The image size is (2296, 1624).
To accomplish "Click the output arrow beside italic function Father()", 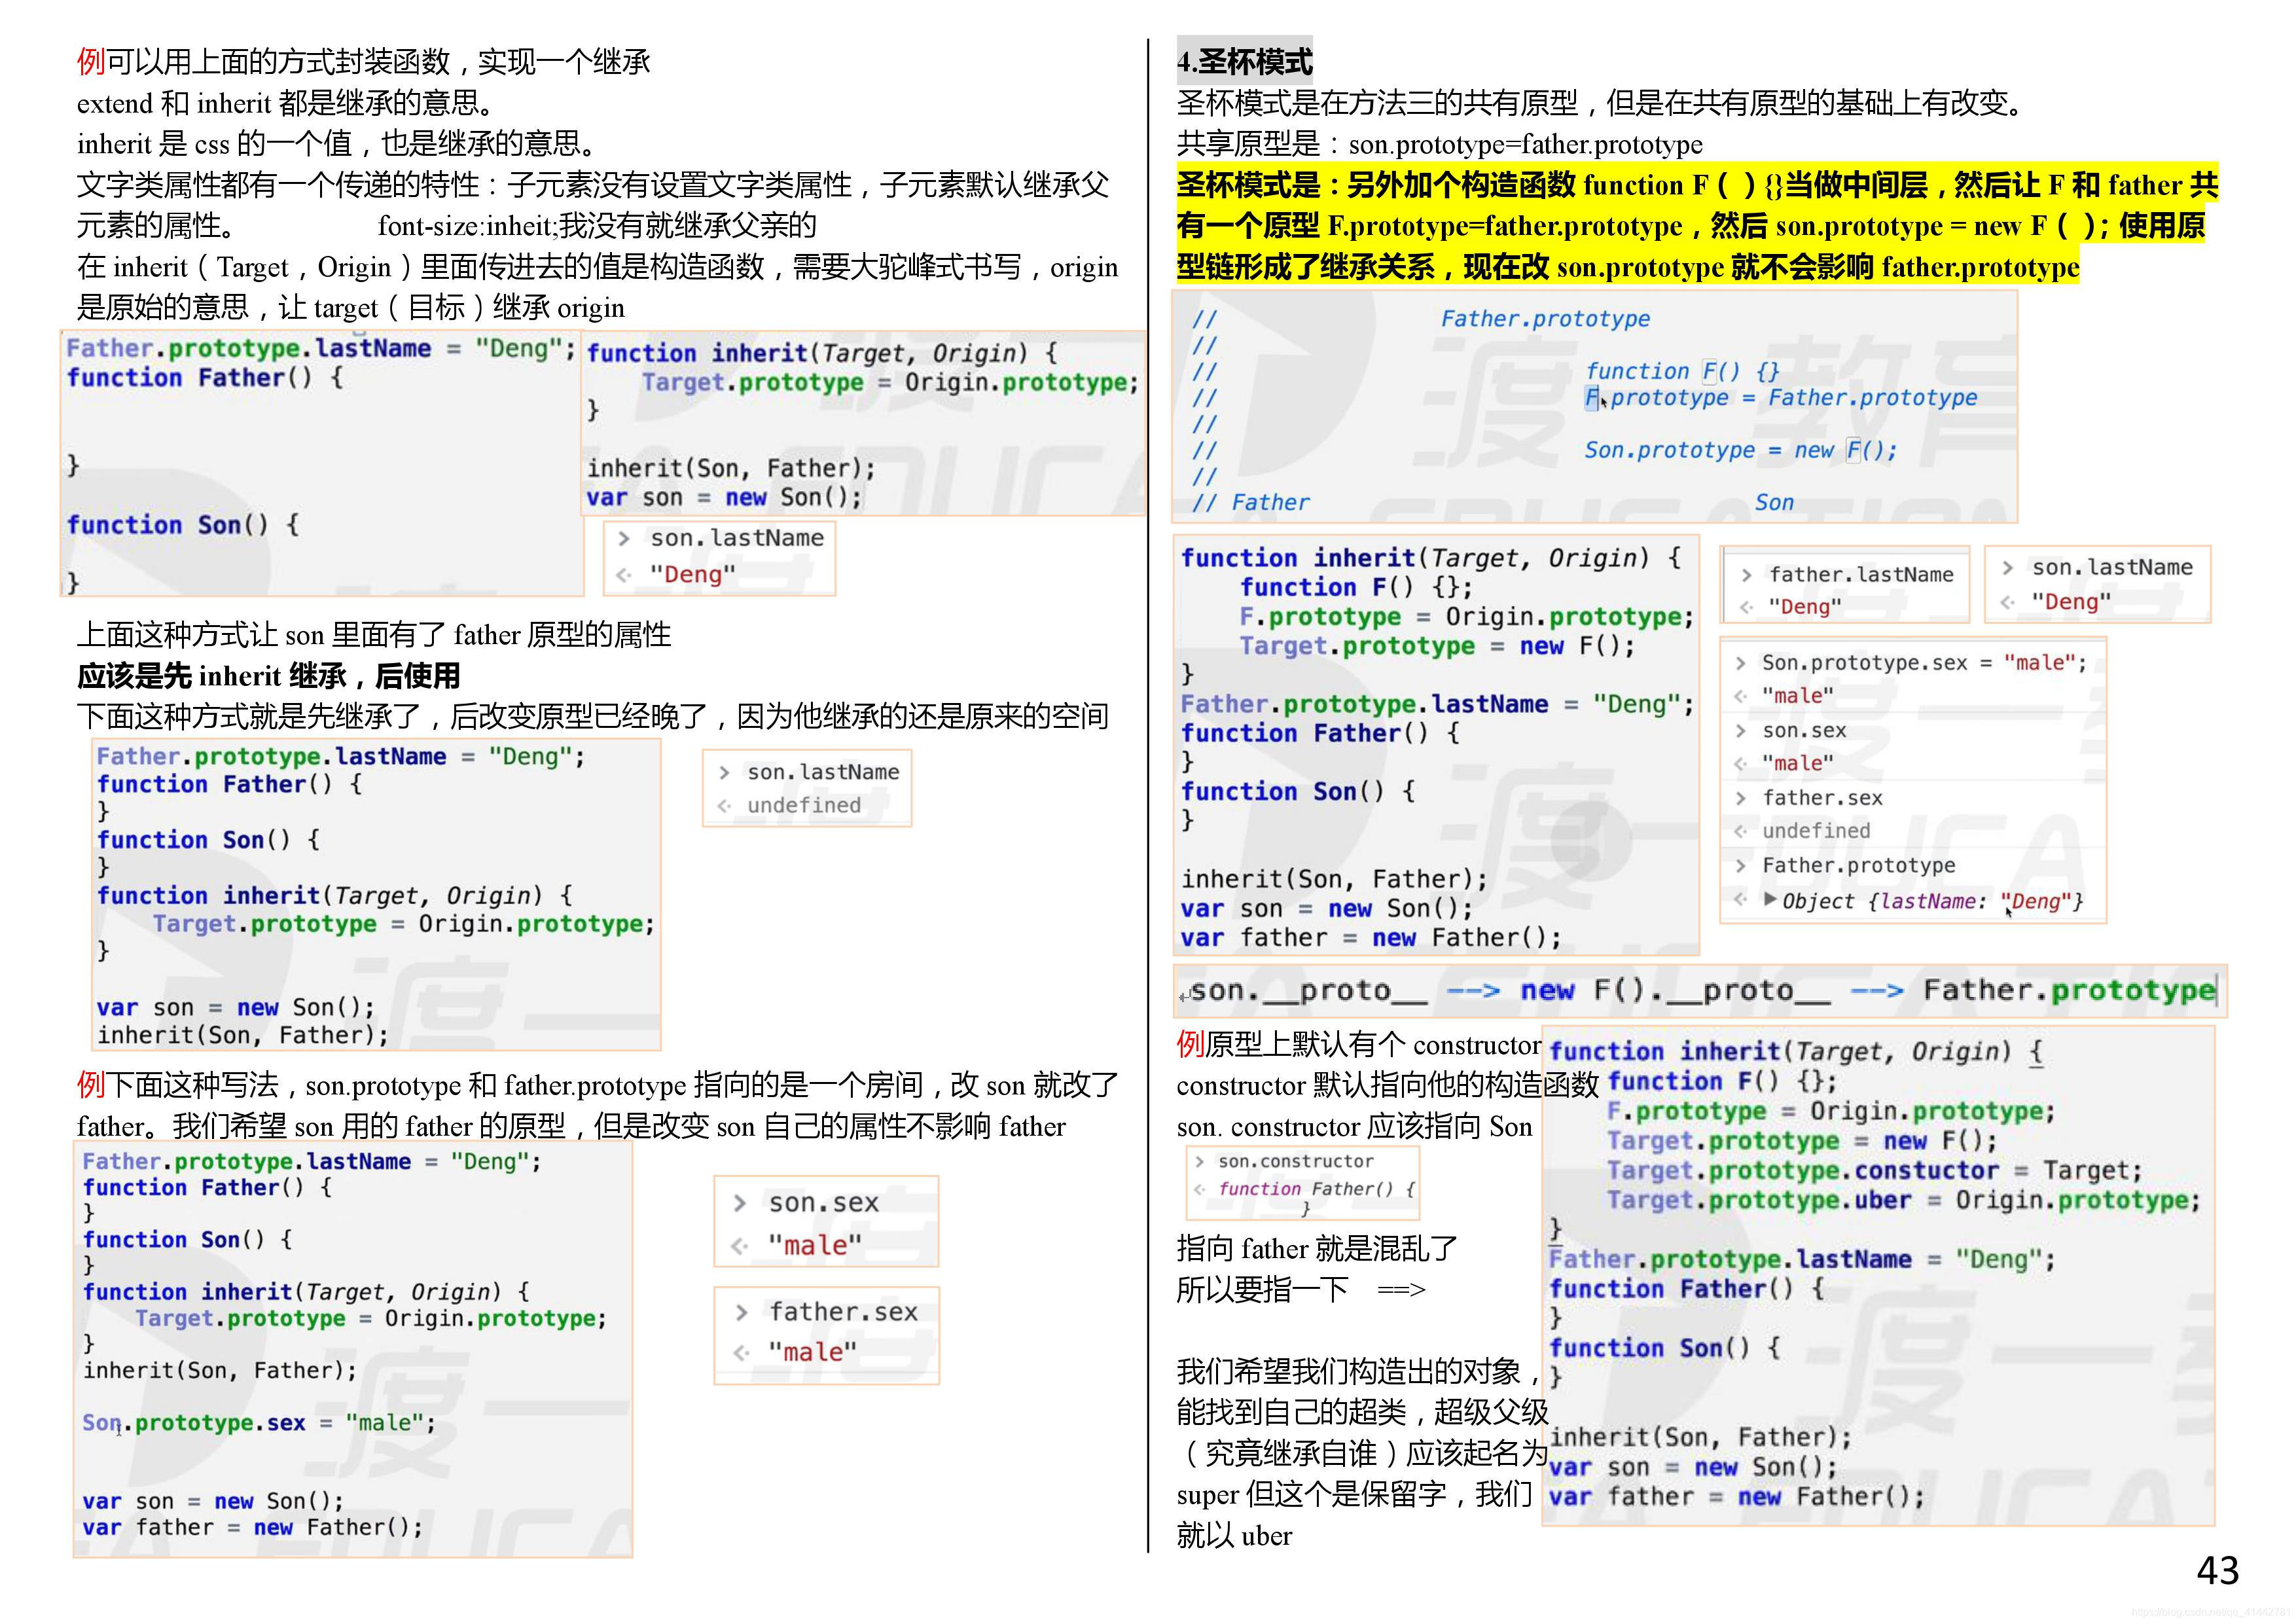I will [x=1199, y=1189].
